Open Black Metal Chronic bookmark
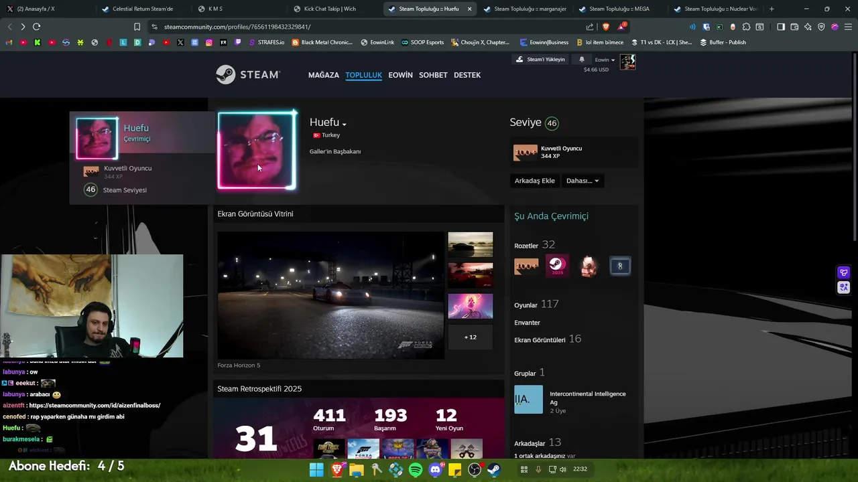Screen dimensions: 858x482 (322, 42)
